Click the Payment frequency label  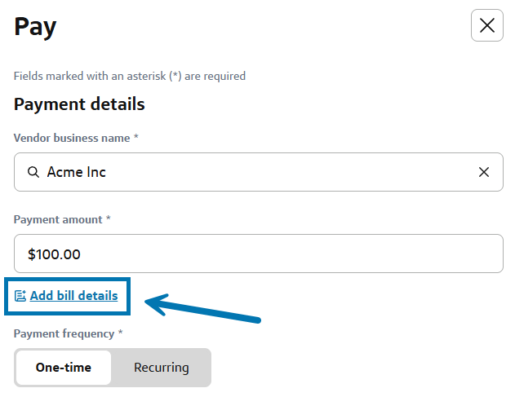64,333
